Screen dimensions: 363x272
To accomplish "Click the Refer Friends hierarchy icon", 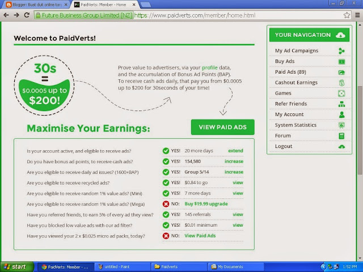I will [x=341, y=104].
